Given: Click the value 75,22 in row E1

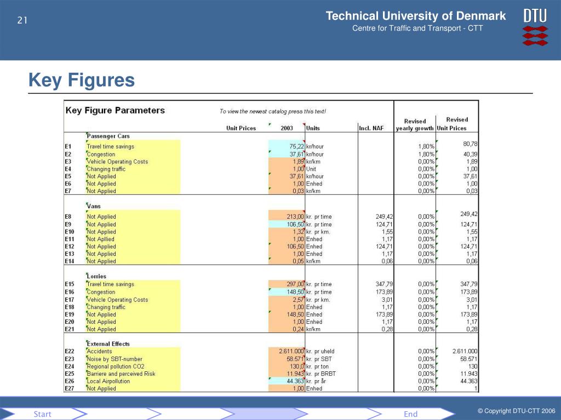Looking at the screenshot, I should pos(296,147).
